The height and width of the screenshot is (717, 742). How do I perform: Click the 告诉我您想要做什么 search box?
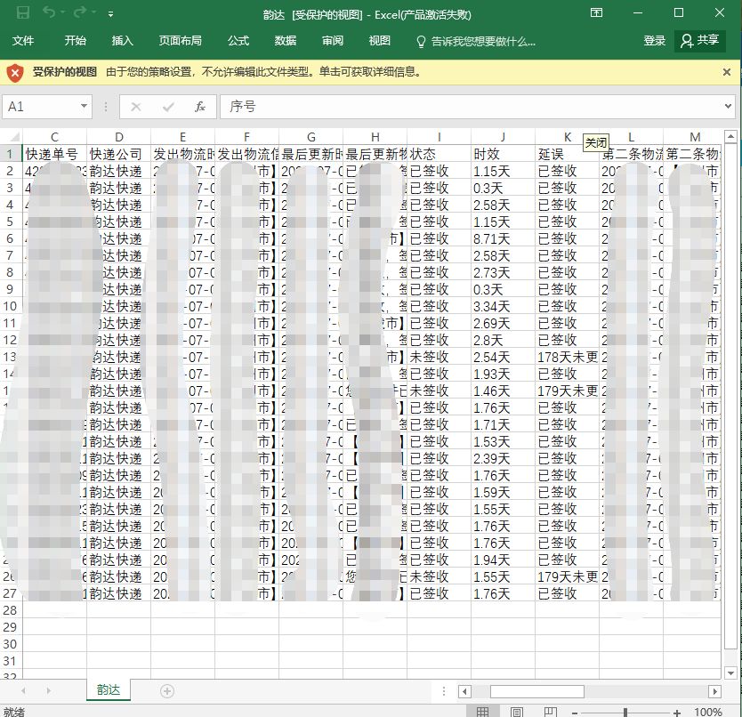coord(476,42)
